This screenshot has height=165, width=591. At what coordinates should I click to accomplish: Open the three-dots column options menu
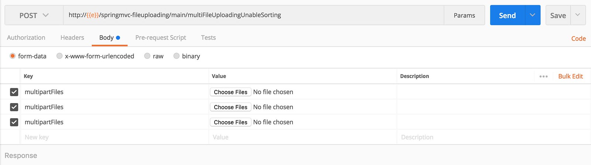[x=543, y=76]
